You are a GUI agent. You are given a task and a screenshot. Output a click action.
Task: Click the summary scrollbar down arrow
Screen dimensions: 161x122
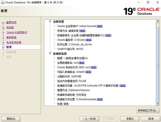pos(157,104)
